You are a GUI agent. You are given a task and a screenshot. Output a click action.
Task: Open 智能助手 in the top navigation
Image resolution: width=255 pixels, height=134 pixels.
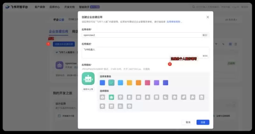[84, 7]
